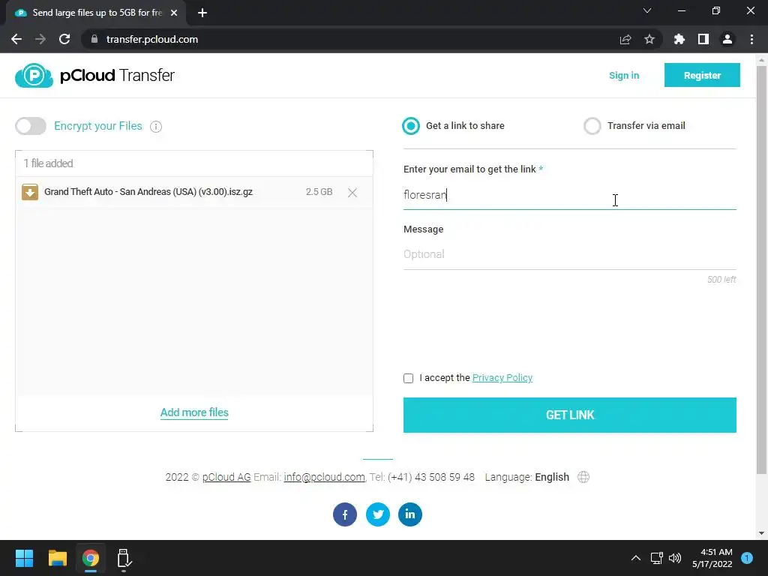The height and width of the screenshot is (576, 768).
Task: Click the address bar URL transfer.pcloud.com
Action: (151, 39)
